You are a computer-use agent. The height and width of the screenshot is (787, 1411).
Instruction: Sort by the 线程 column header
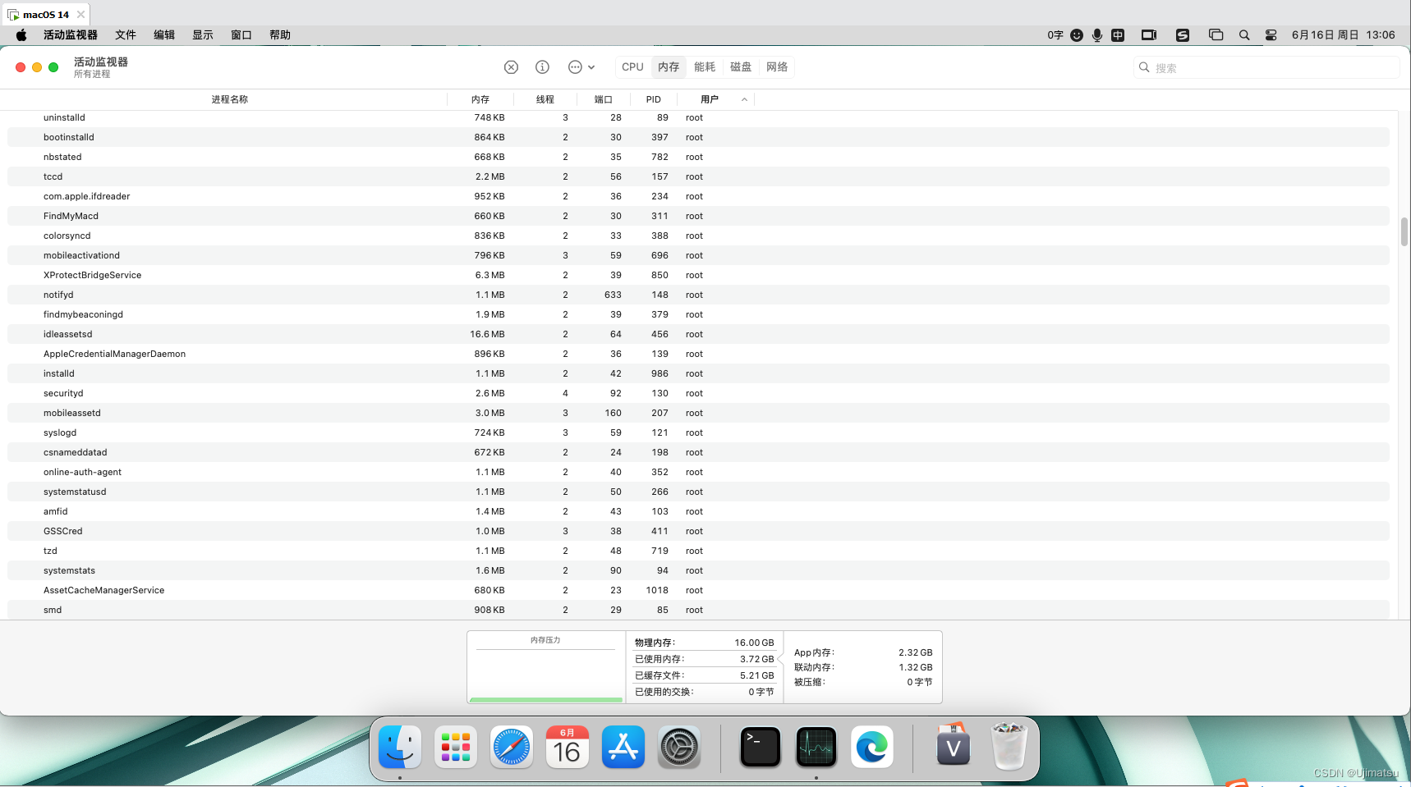pyautogui.click(x=545, y=99)
